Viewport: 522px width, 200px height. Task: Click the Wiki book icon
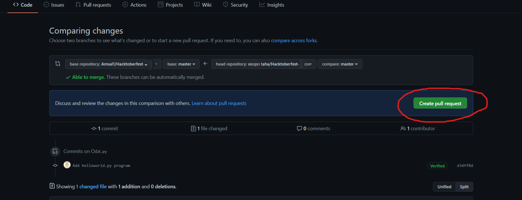[x=197, y=5]
